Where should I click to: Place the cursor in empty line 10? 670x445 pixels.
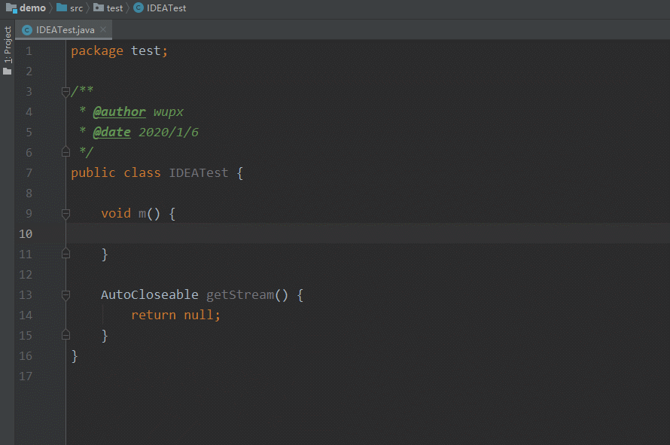[x=367, y=233]
